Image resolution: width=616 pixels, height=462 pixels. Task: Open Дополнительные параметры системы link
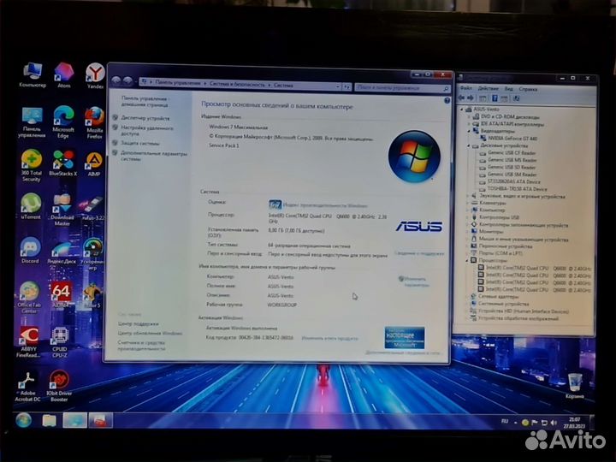pyautogui.click(x=154, y=156)
